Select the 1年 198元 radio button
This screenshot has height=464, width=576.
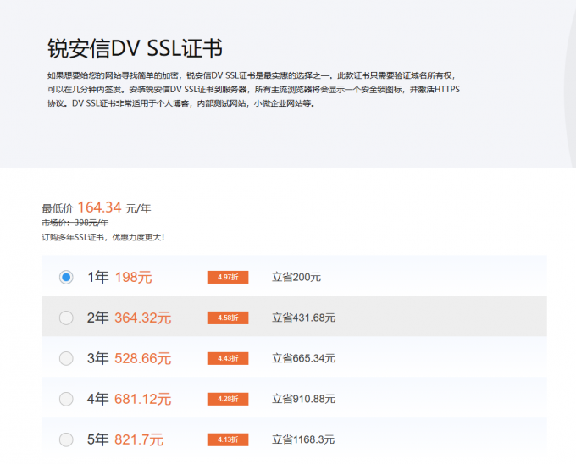[x=66, y=277]
